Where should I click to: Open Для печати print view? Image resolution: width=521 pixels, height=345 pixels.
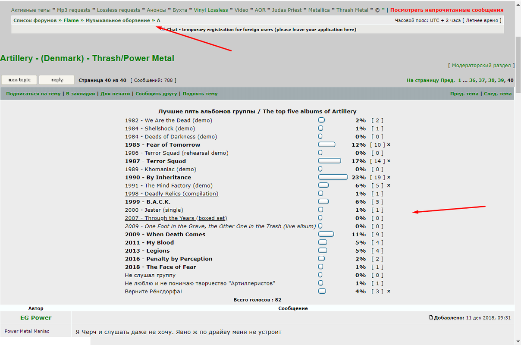116,94
